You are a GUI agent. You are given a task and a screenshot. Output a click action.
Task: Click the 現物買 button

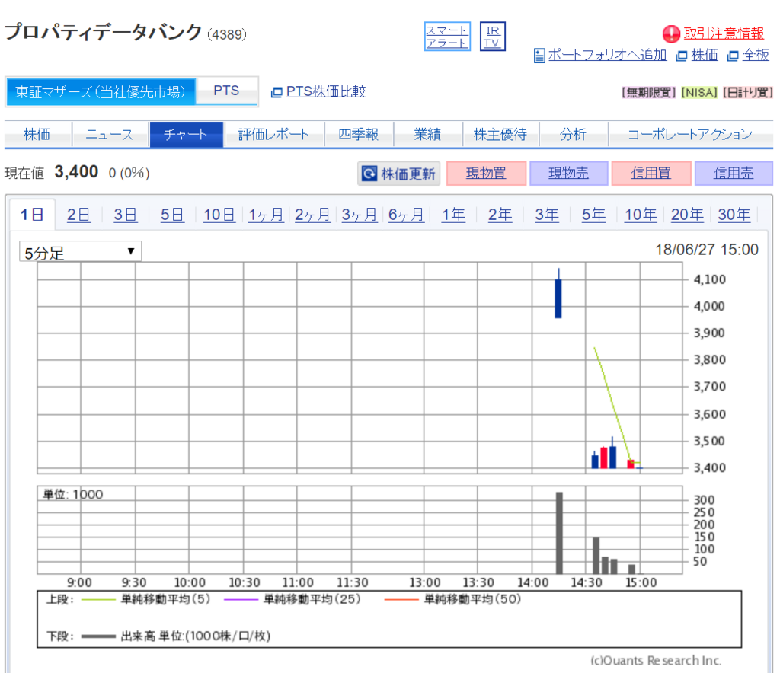[x=486, y=174]
